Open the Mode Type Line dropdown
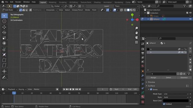The width and height of the screenshot is (193, 108). click(x=176, y=94)
